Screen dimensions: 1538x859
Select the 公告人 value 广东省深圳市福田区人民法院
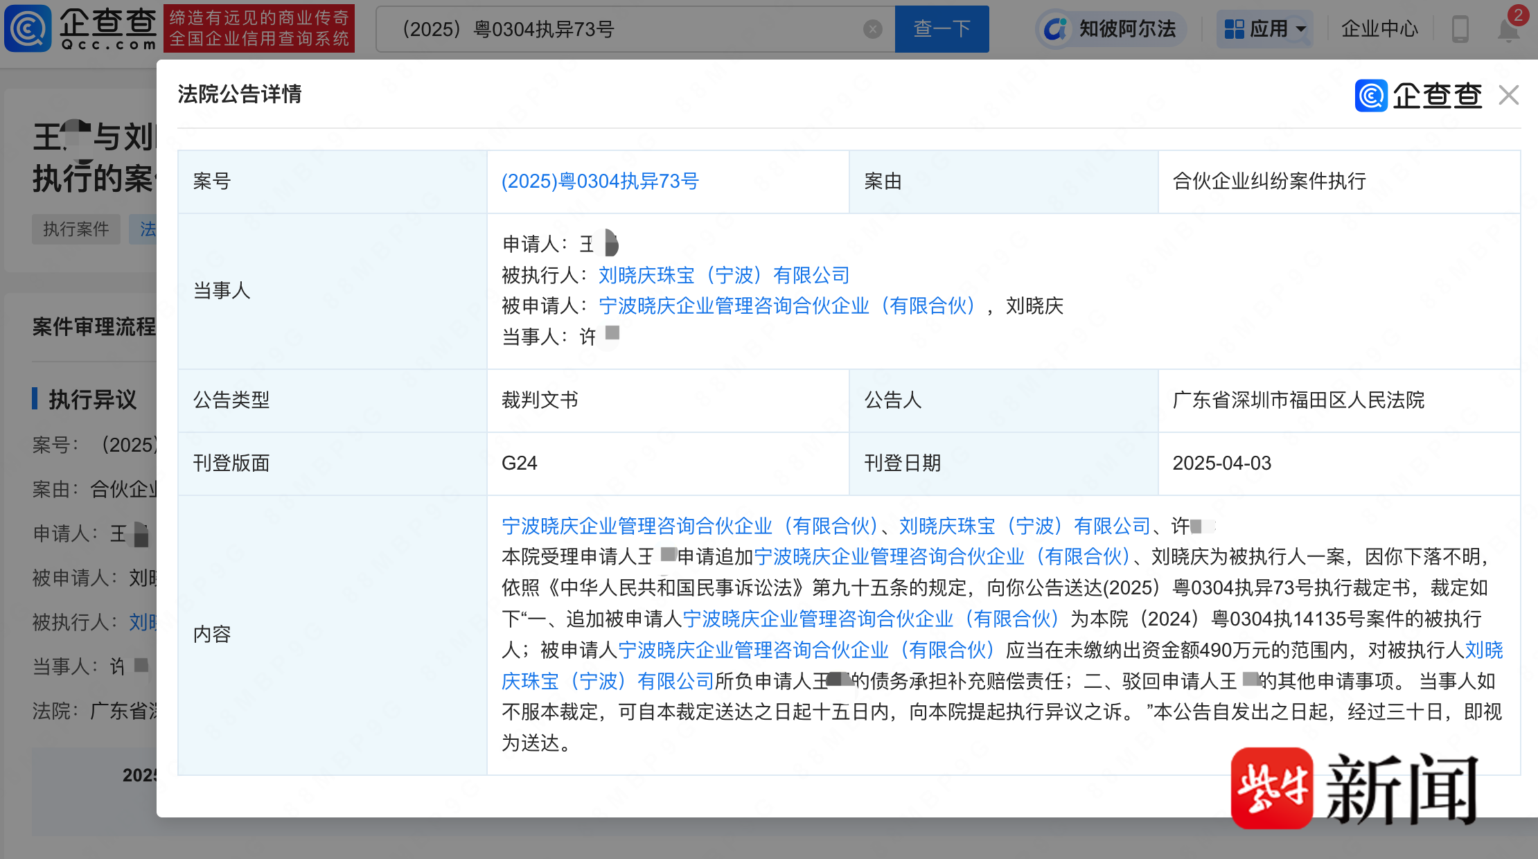click(x=1298, y=400)
